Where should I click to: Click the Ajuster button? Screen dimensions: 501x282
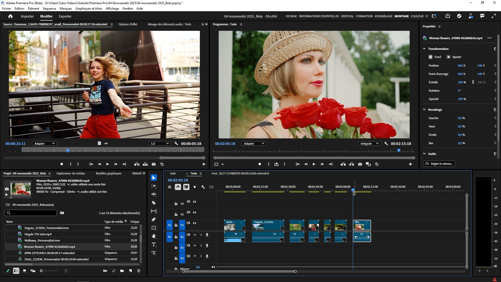tap(454, 57)
